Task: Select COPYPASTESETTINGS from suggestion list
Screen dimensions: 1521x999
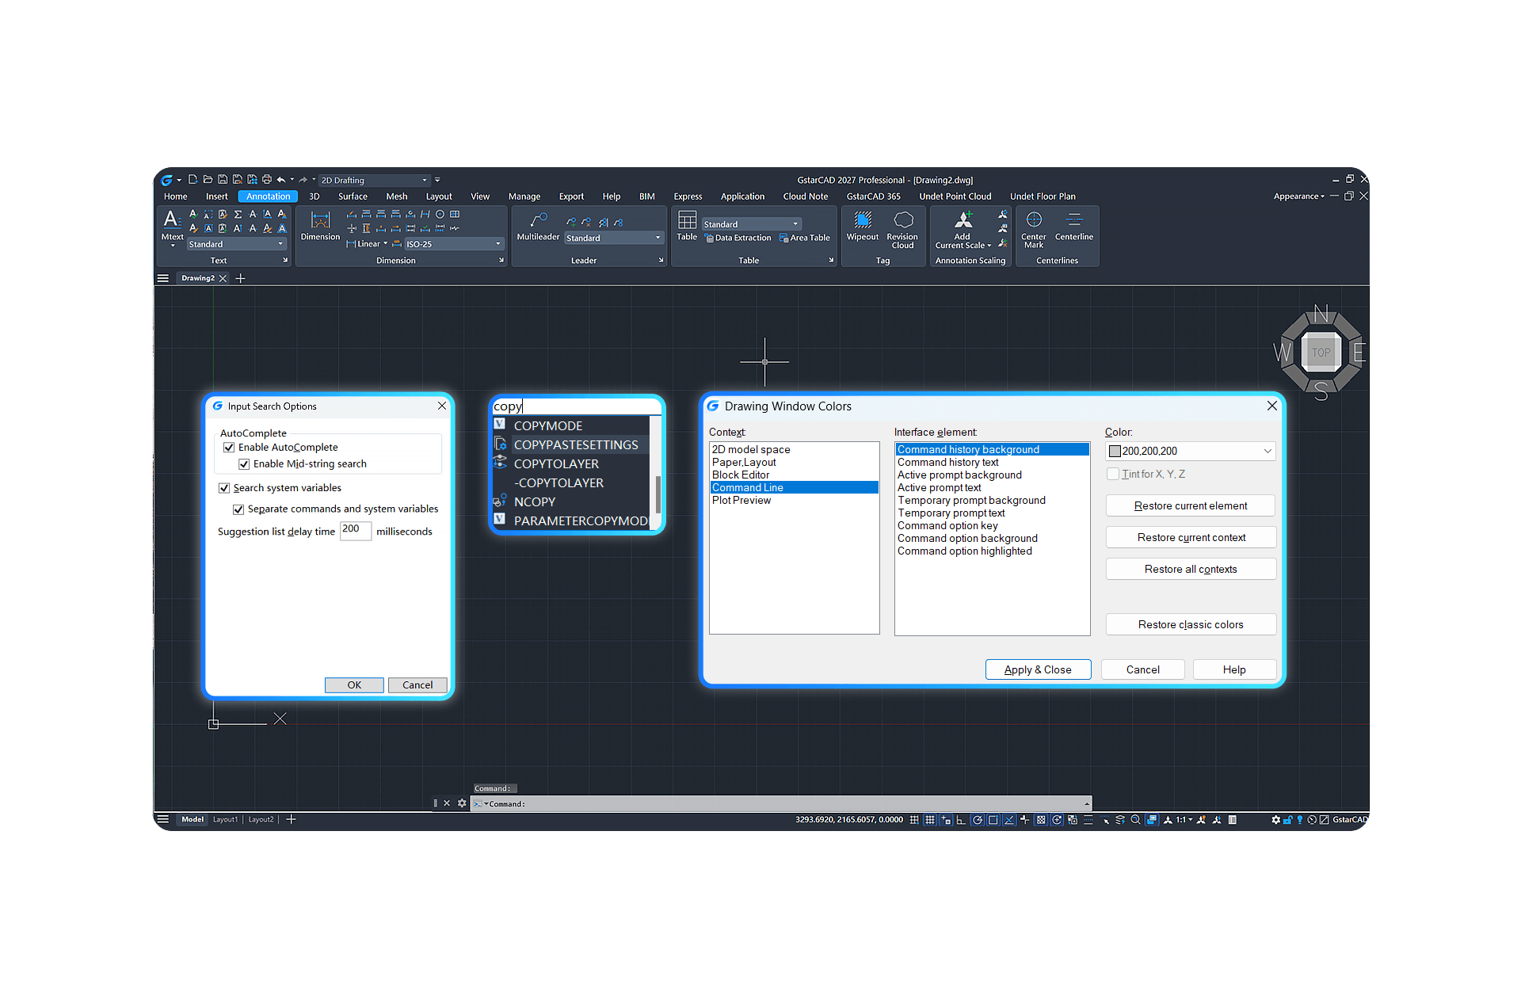Action: tap(576, 445)
